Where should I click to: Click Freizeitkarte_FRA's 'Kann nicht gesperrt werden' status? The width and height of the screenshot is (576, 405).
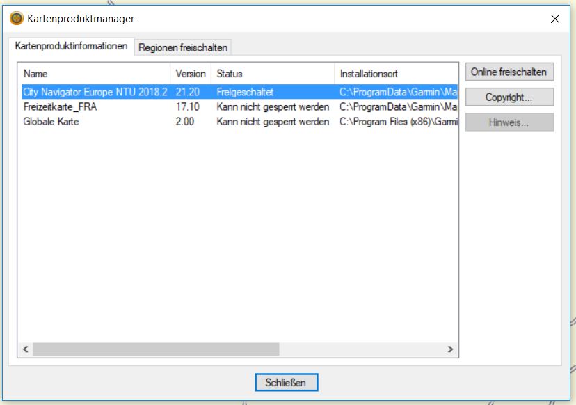click(x=273, y=107)
